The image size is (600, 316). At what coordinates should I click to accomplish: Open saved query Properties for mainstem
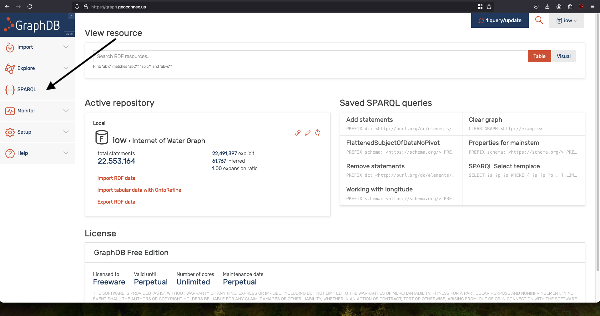pos(523,147)
